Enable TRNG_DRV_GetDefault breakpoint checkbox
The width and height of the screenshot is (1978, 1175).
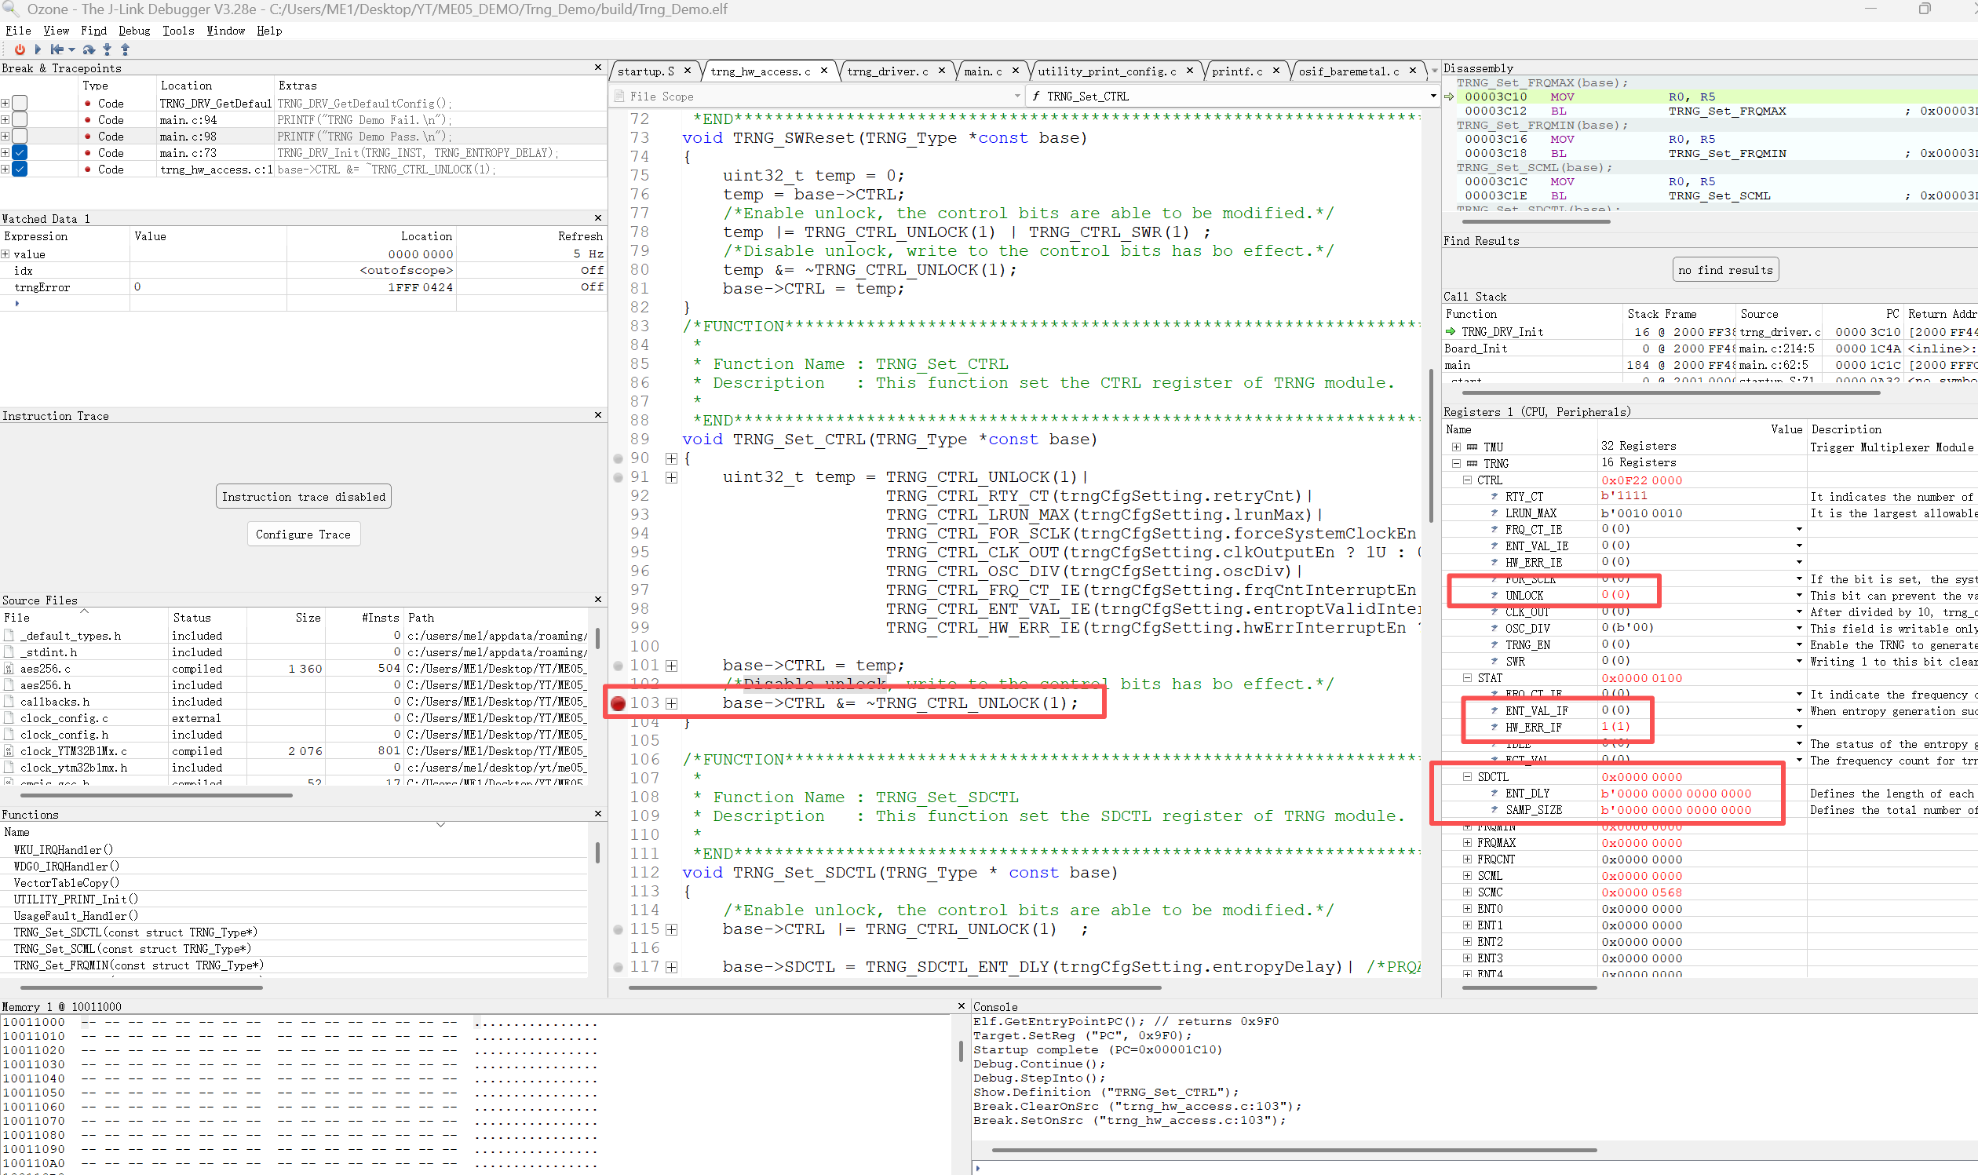[20, 103]
